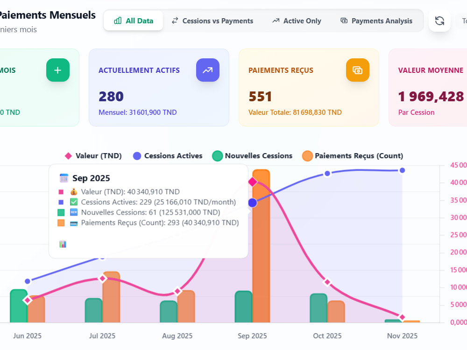The height and width of the screenshot is (350, 467).
Task: Toggle the Cessions Actives legend series
Action: (x=168, y=156)
